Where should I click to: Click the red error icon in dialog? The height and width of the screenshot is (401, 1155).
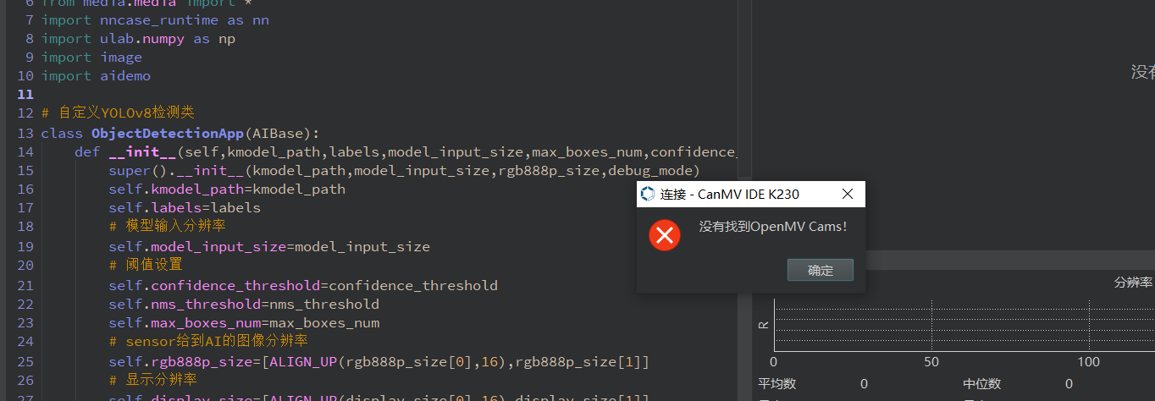pyautogui.click(x=665, y=235)
